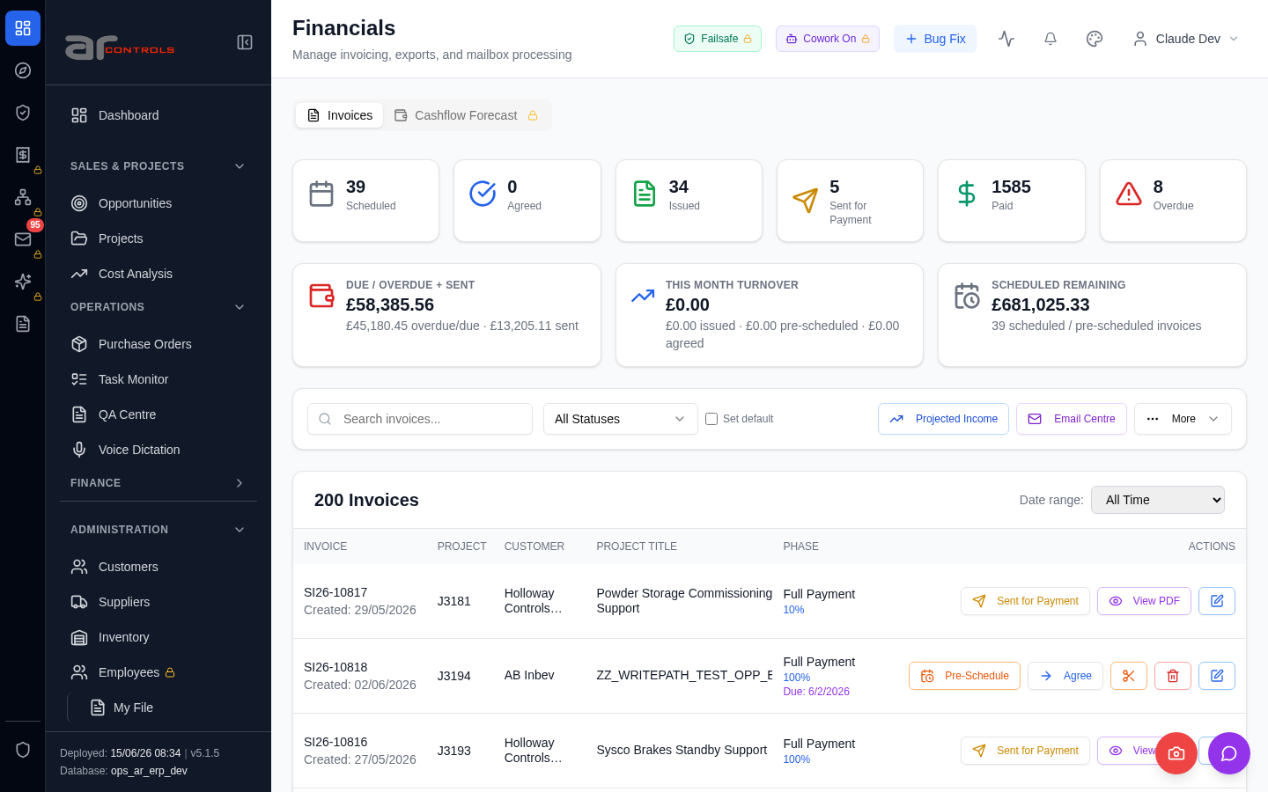This screenshot has height=792, width=1268.
Task: Collapse the sidebar with the panel toggle icon
Action: (245, 42)
